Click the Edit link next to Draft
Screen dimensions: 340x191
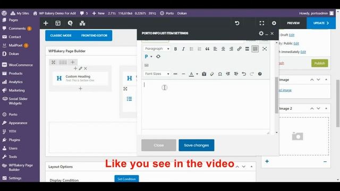(292, 35)
